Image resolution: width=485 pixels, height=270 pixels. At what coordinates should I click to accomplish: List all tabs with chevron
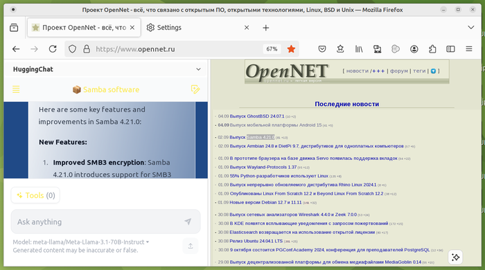point(470,28)
